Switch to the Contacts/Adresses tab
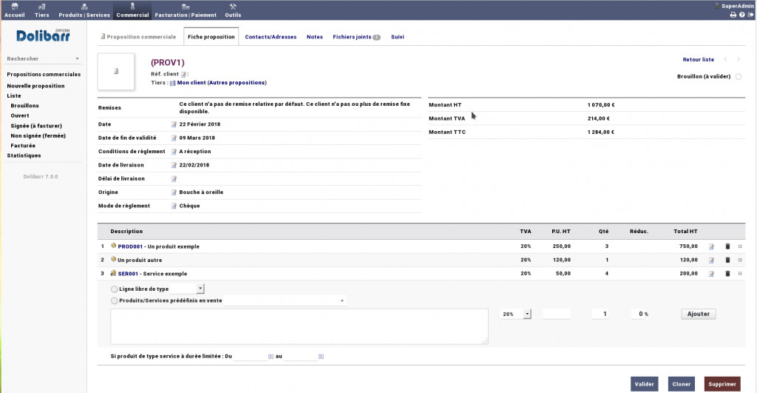 click(269, 36)
